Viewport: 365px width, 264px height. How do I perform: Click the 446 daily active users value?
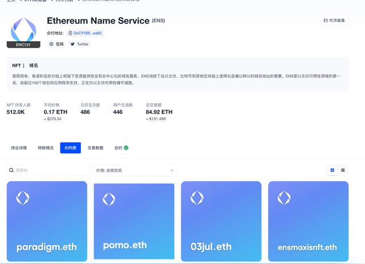[118, 112]
